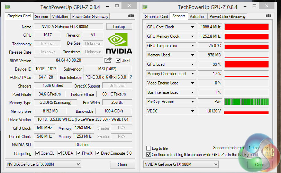The width and height of the screenshot is (281, 173).
Task: Toggle the OpenCL checkbox
Action: (x=38, y=153)
